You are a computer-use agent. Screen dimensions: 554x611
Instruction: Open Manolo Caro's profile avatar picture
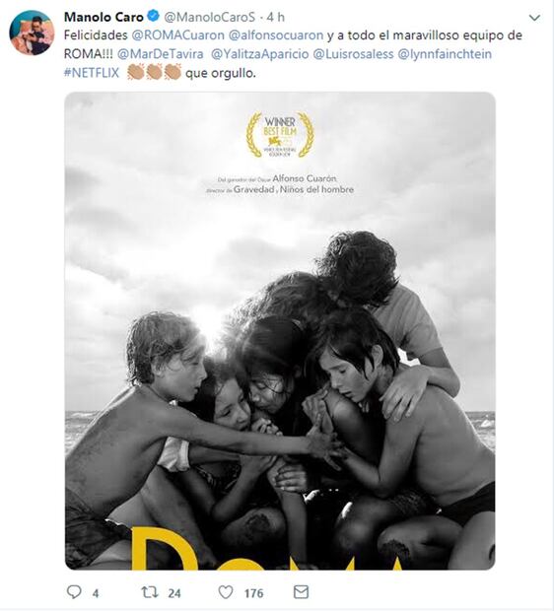(x=32, y=33)
